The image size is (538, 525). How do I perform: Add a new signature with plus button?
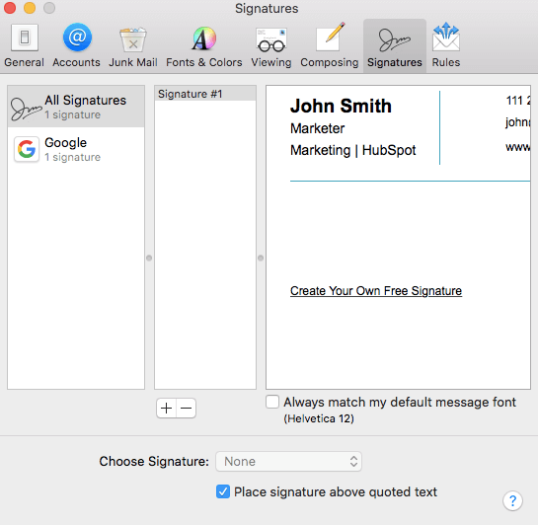[167, 409]
